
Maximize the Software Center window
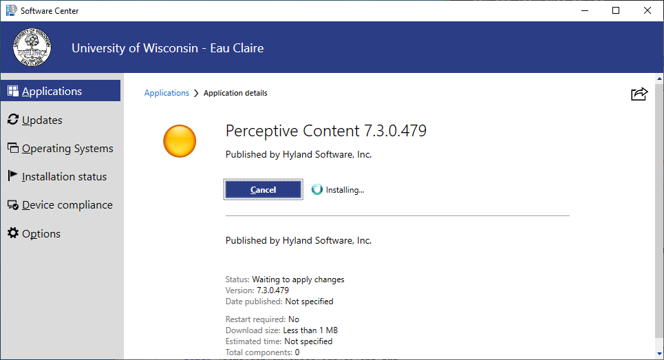coord(616,10)
